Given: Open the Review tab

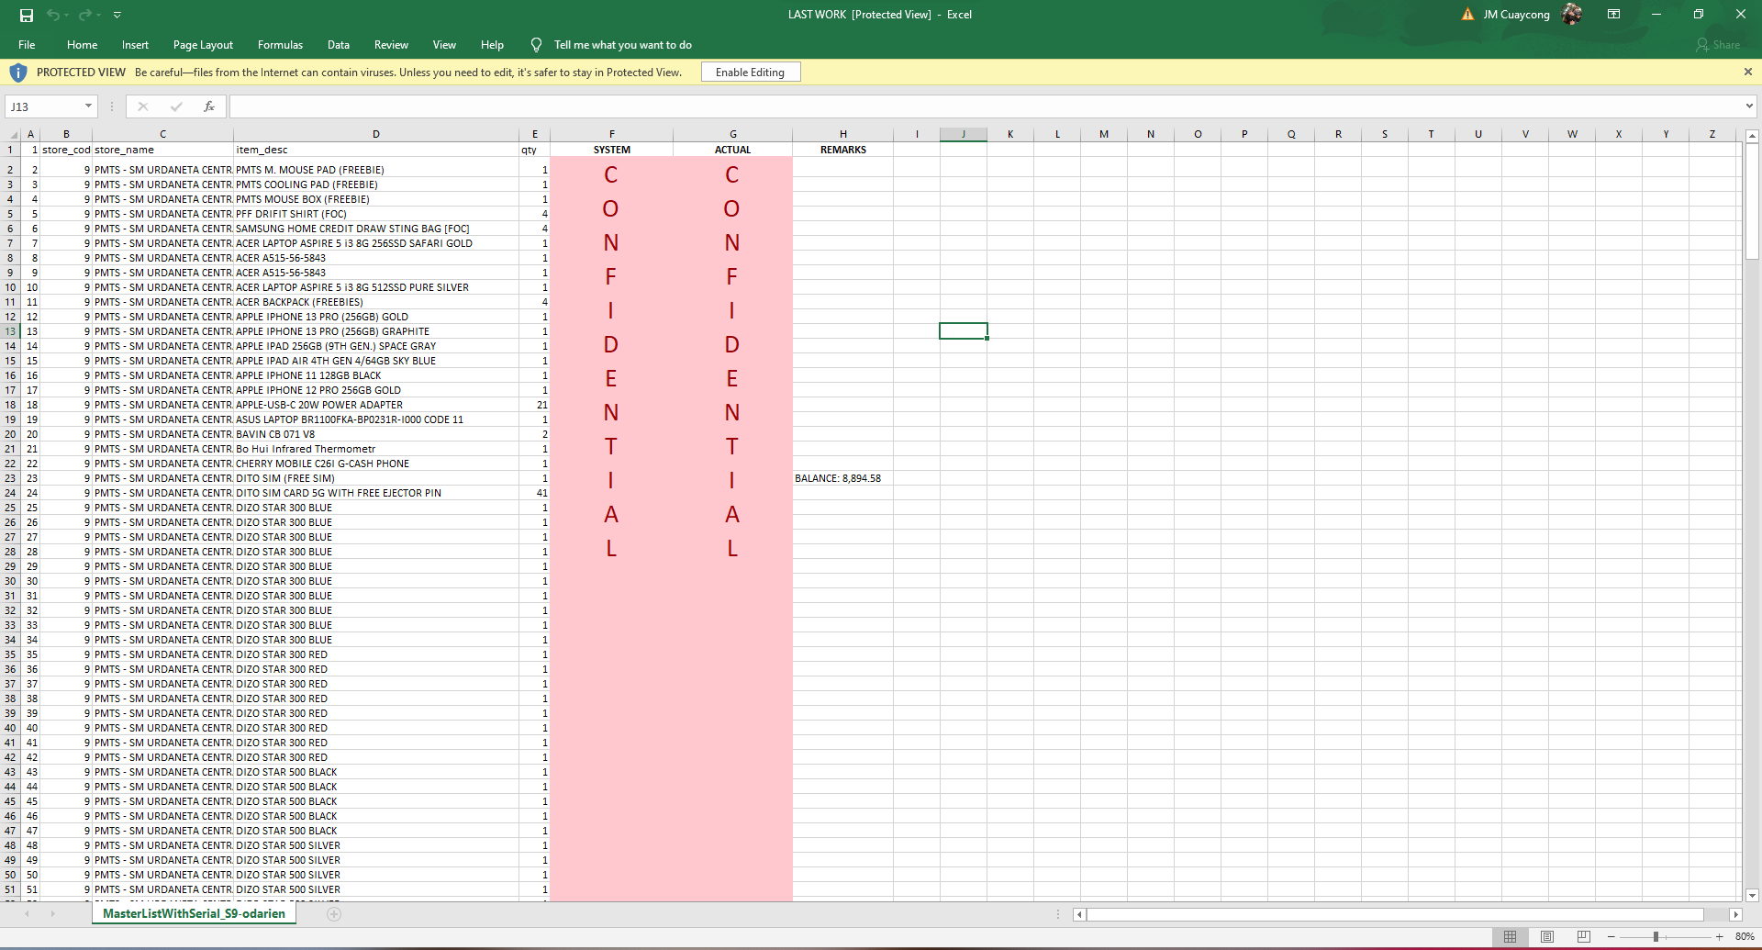Looking at the screenshot, I should 391,45.
